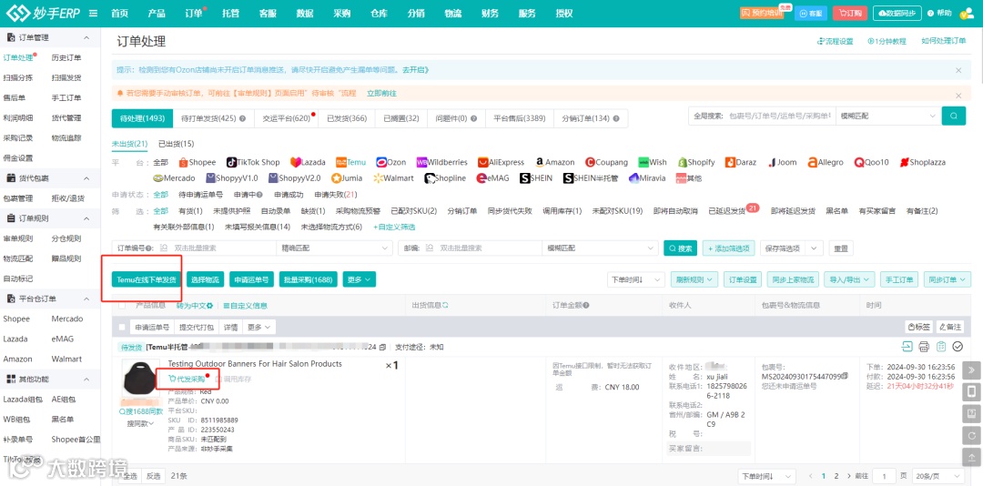Image resolution: width=983 pixels, height=486 pixels.
Task: Filter orders by Amazon platform
Action: 555,162
